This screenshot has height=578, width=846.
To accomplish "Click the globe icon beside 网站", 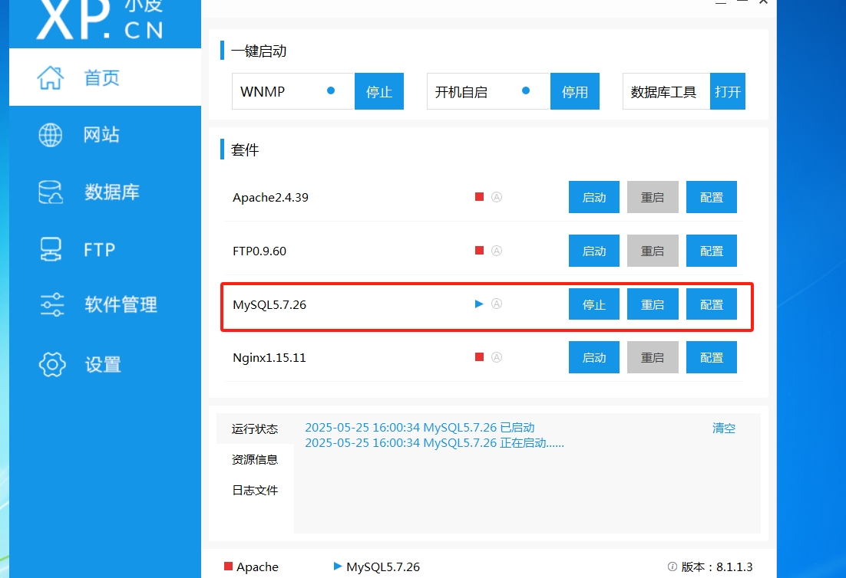I will (50, 135).
